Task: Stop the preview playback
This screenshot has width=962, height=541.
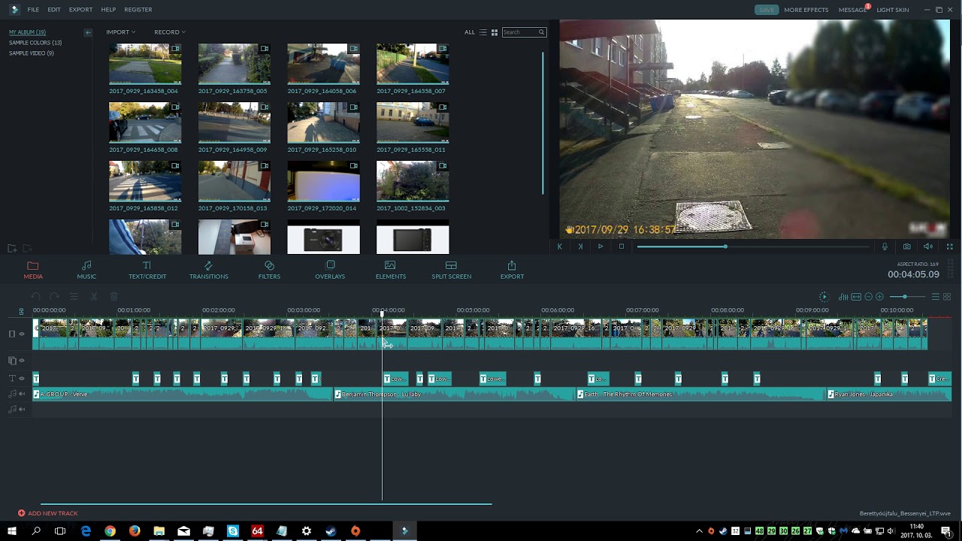Action: tap(622, 246)
